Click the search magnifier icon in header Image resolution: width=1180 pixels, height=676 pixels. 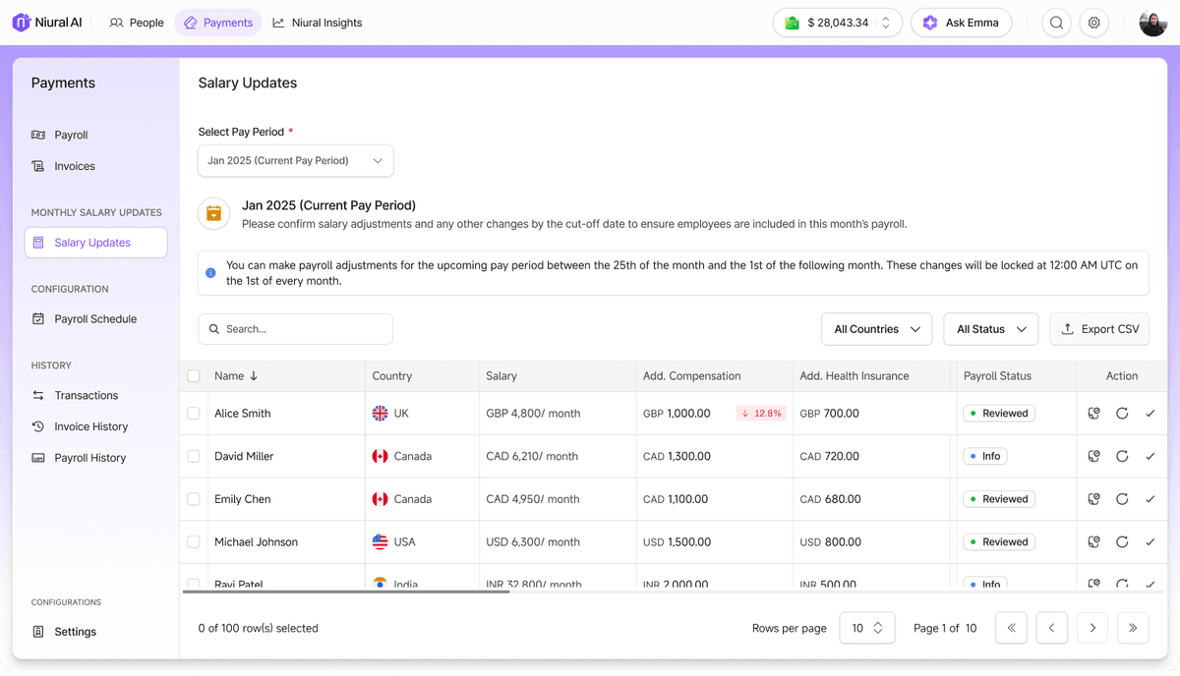(x=1056, y=23)
